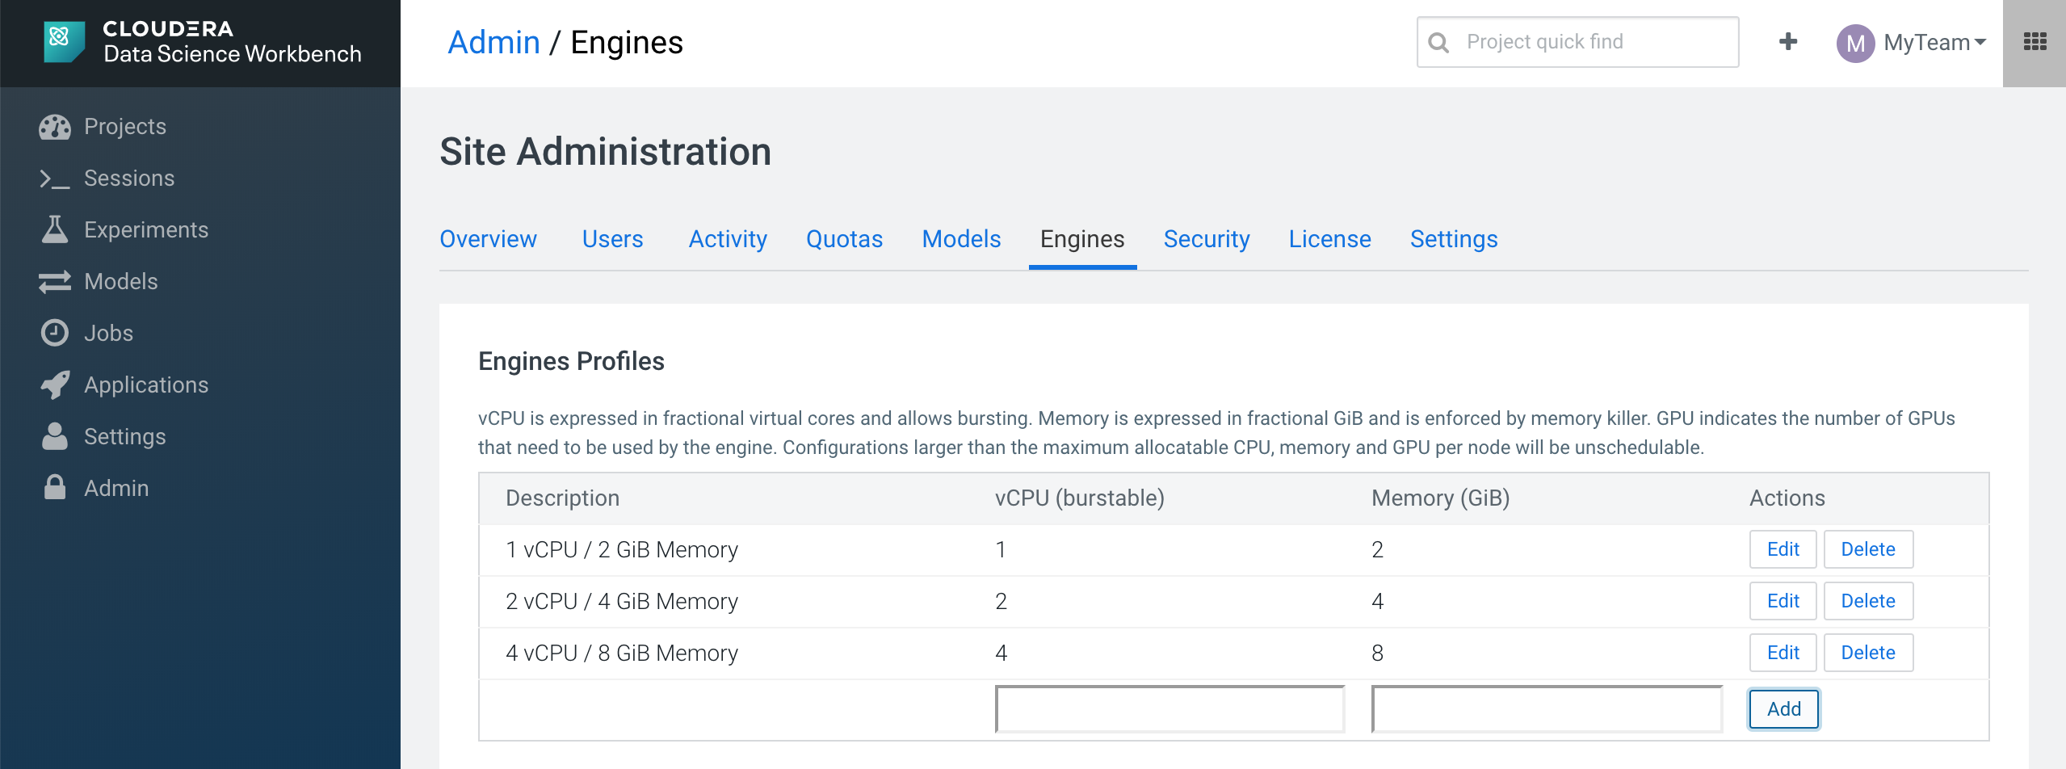
Task: Open Jobs via the clock icon
Action: click(55, 333)
